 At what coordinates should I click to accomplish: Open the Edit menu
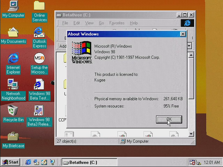77,23
